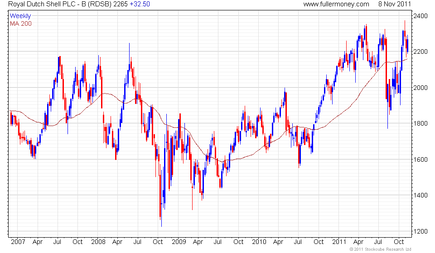Viewport: 435px width, 253px height.
Task: Click the final 'Oct' label after 2011
Action: (x=399, y=242)
